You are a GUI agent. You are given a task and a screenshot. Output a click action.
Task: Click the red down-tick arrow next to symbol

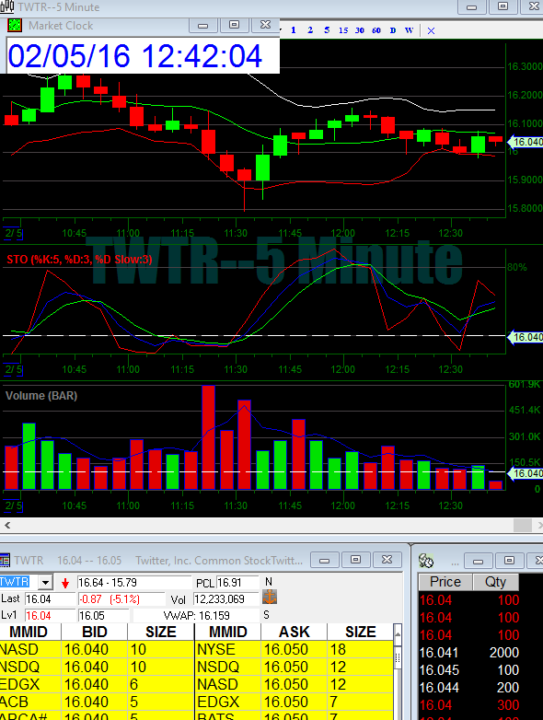point(65,583)
